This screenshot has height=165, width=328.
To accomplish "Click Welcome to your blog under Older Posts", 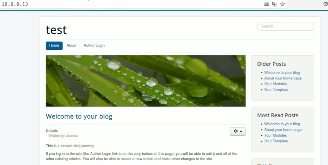I will point(282,73).
